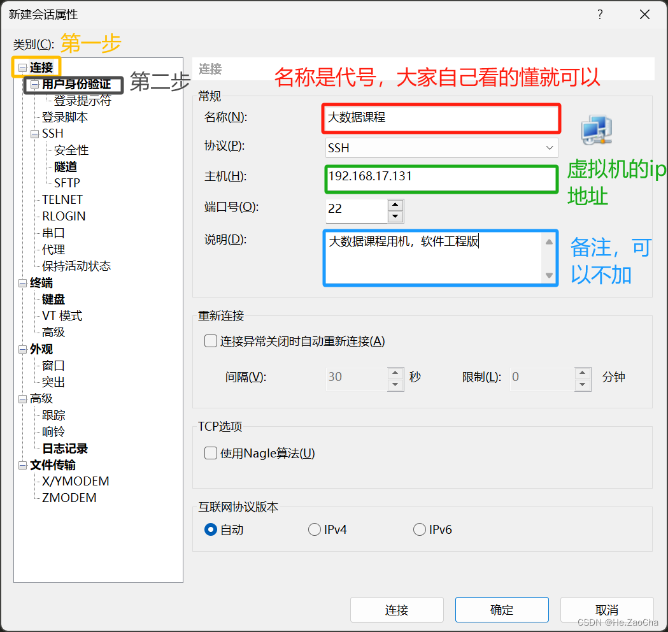This screenshot has height=632, width=668.
Task: Select the IPv4 internet protocol version
Action: click(x=314, y=529)
